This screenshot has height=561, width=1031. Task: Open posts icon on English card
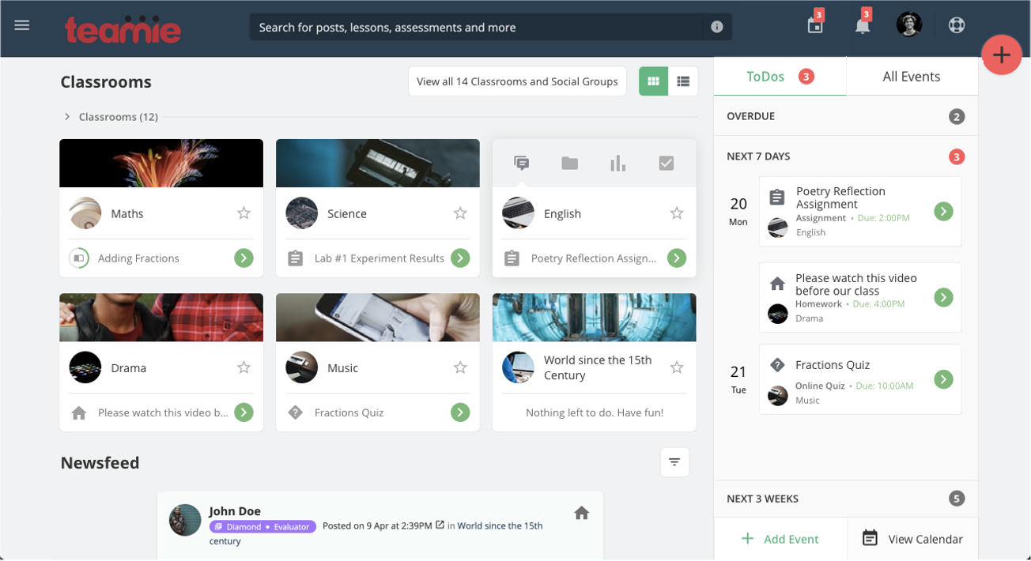tap(522, 164)
